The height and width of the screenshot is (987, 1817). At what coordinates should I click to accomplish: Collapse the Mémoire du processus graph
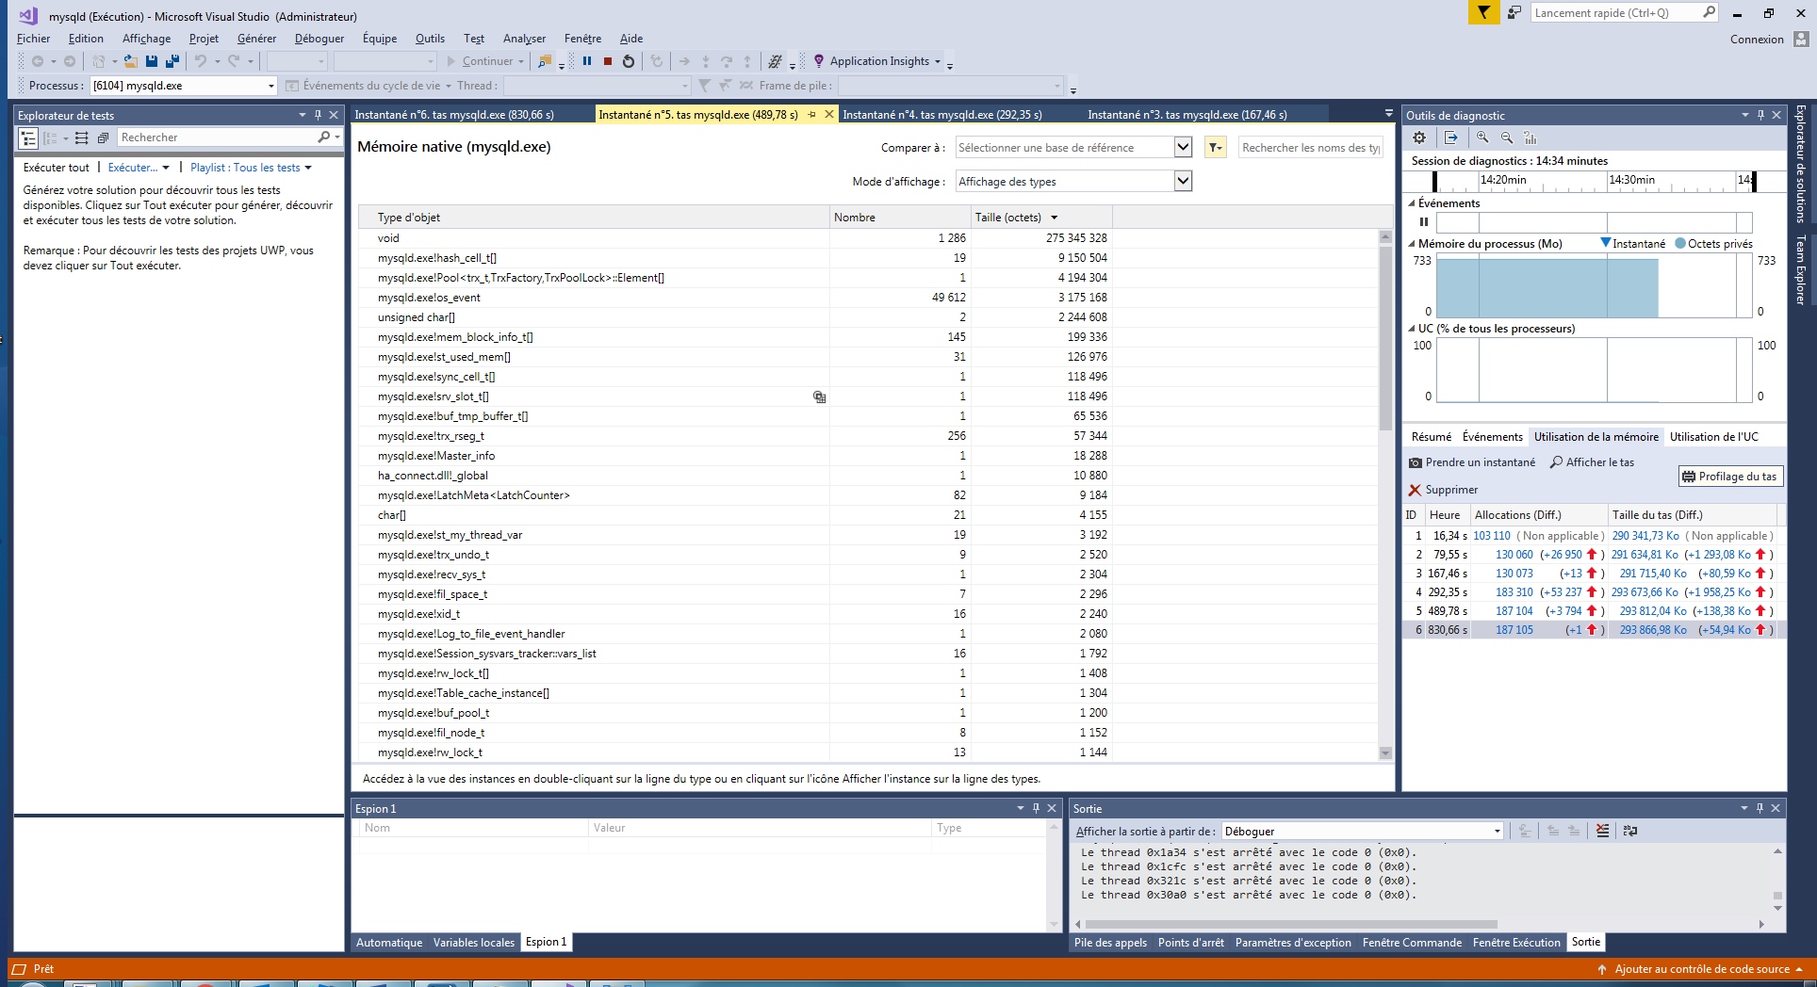click(1412, 244)
